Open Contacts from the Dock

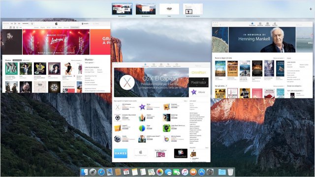tap(118, 172)
